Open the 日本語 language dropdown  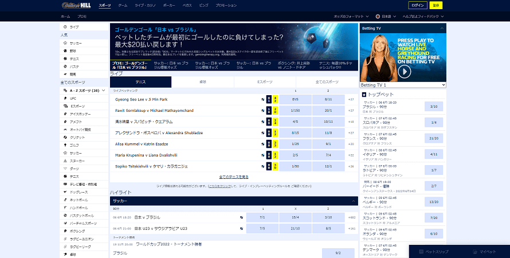point(386,16)
